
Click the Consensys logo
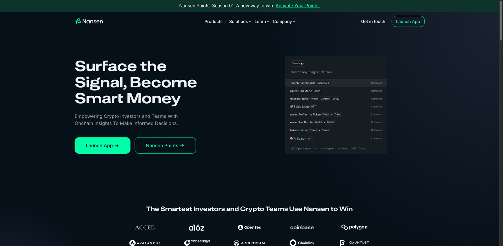[197, 242]
